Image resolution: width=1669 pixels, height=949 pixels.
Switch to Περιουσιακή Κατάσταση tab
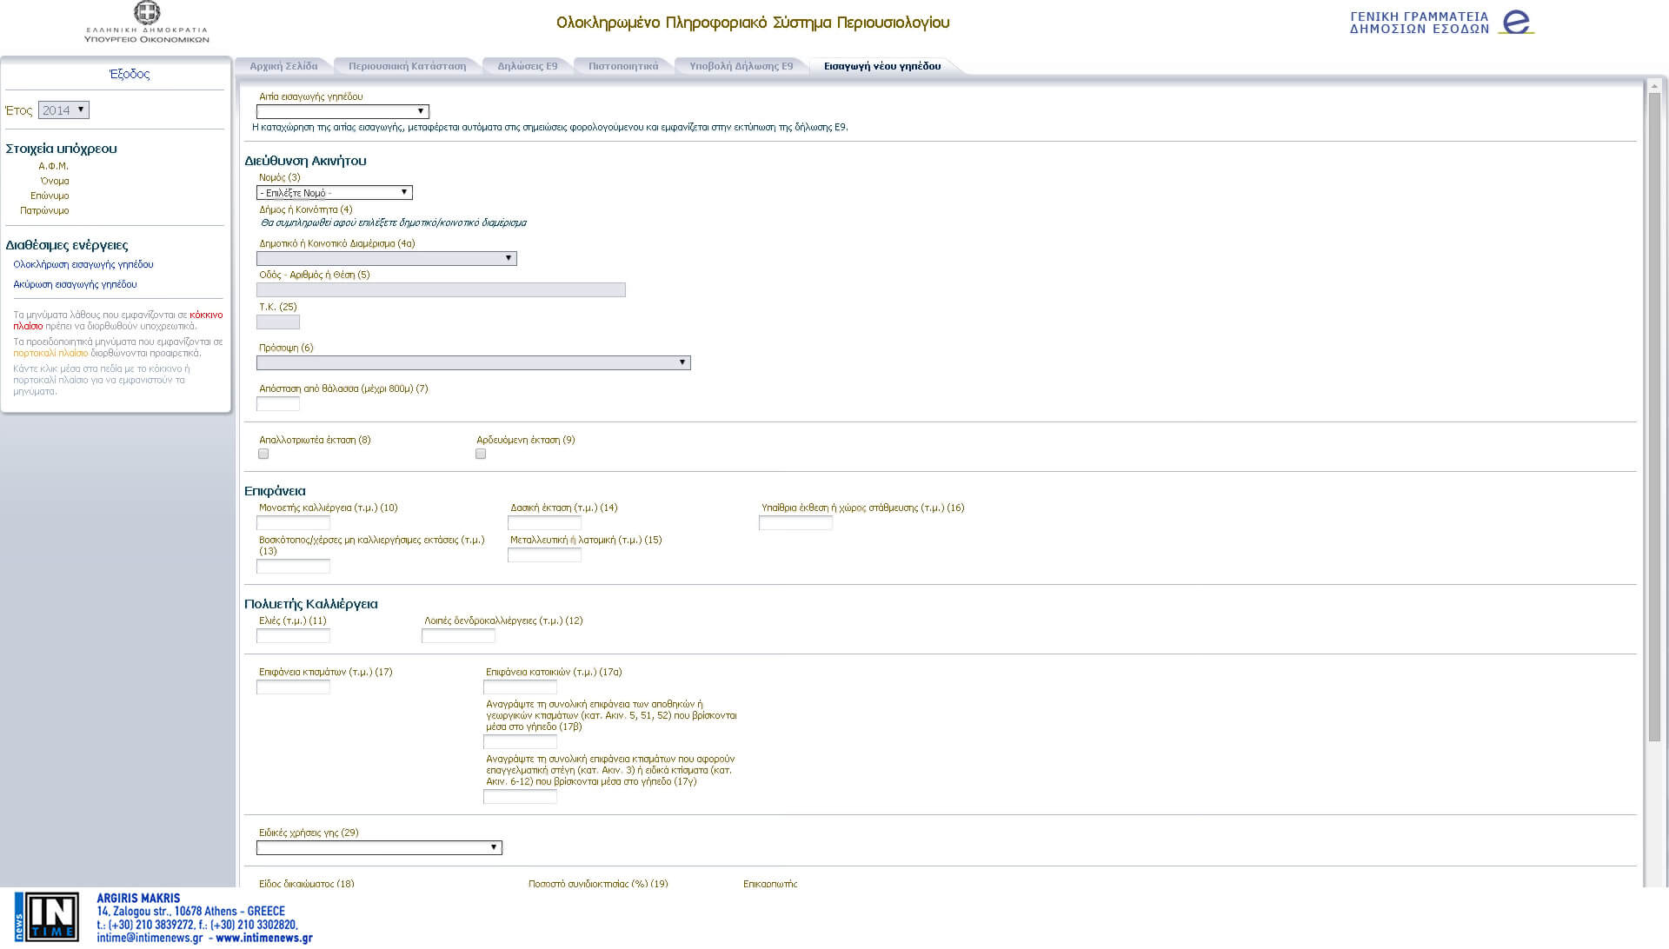[407, 66]
